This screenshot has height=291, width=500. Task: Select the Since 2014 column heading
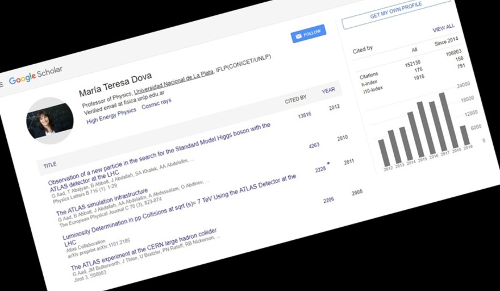(x=446, y=42)
